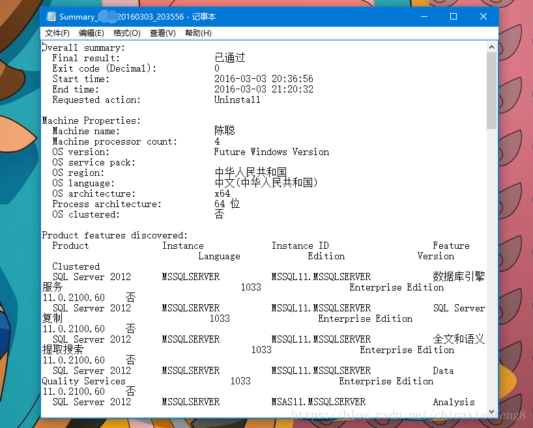Click the OS language value '中文(中华人民共和国)'
The image size is (533, 428).
(266, 182)
